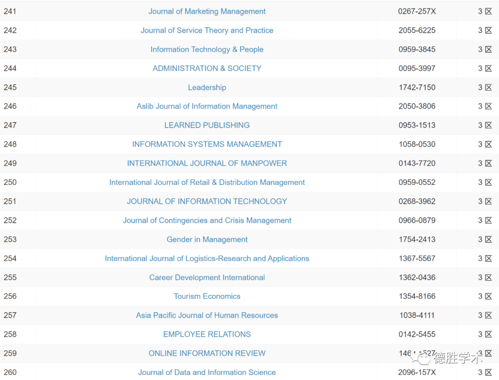Select row number 253
The width and height of the screenshot is (499, 380).
click(10, 239)
